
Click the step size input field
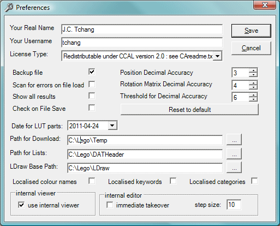[x=234, y=205]
